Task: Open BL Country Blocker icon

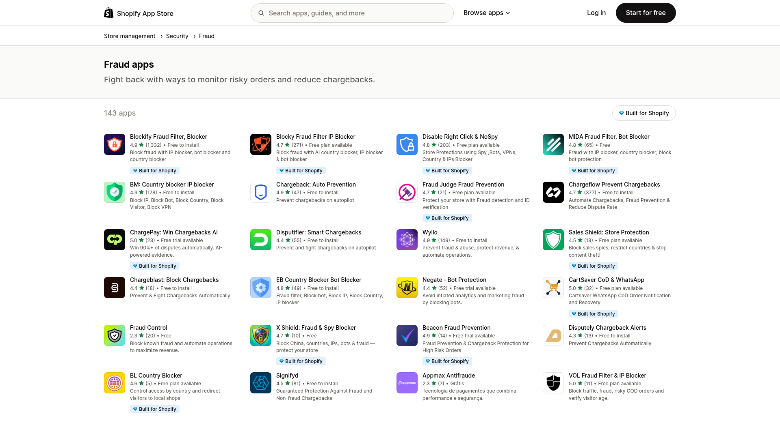Action: click(115, 383)
